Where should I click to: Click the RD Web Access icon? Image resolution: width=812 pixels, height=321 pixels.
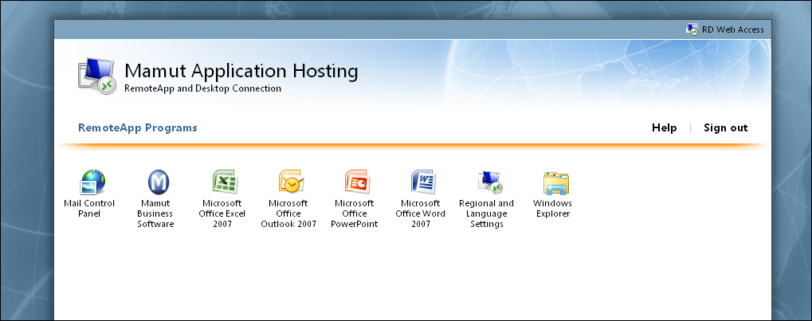[x=692, y=29]
